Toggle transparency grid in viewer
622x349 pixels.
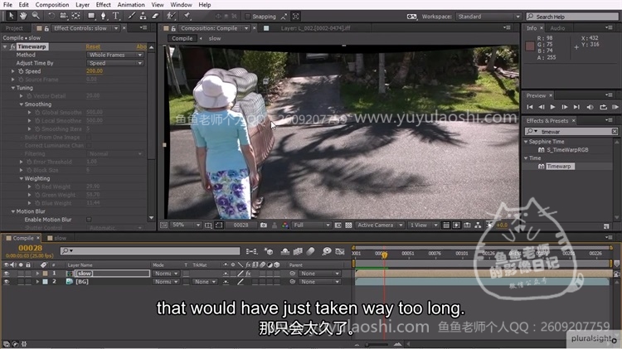pyautogui.click(x=348, y=225)
